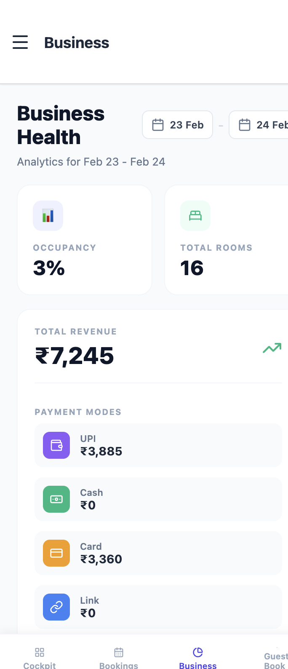Open the 23 Feb start date picker
The height and width of the screenshot is (669, 288).
[x=178, y=125]
